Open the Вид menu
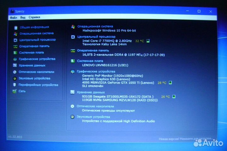This screenshot has width=227, height=151. coord(23,18)
